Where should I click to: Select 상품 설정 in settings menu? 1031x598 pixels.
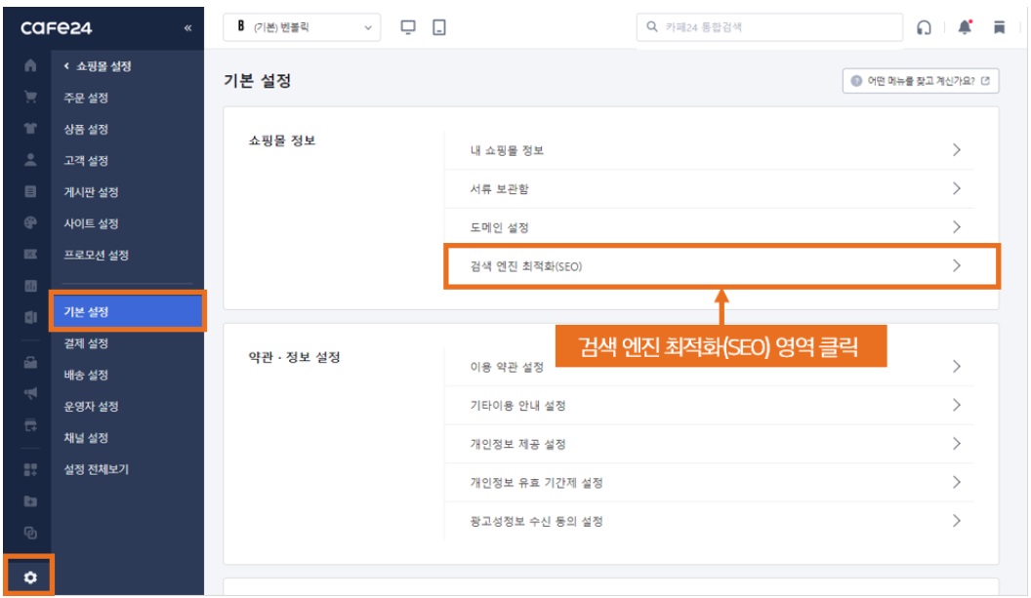tap(86, 129)
